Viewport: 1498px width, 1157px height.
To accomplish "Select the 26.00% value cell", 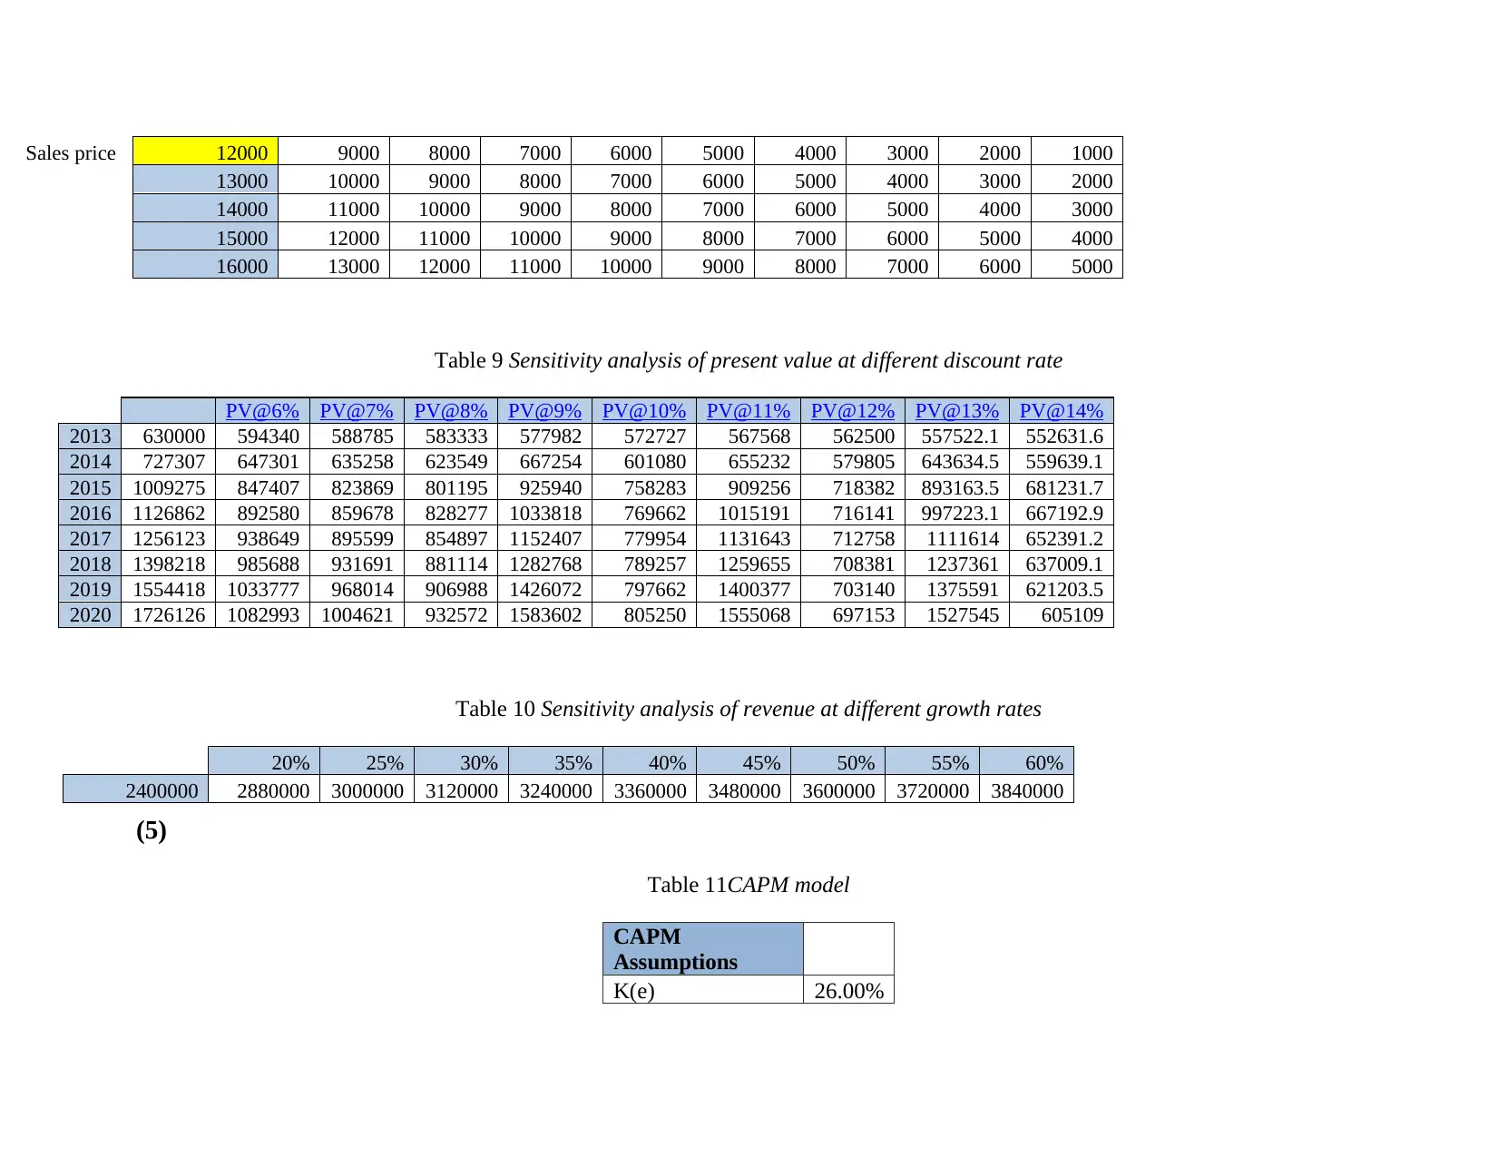I will pyautogui.click(x=849, y=990).
